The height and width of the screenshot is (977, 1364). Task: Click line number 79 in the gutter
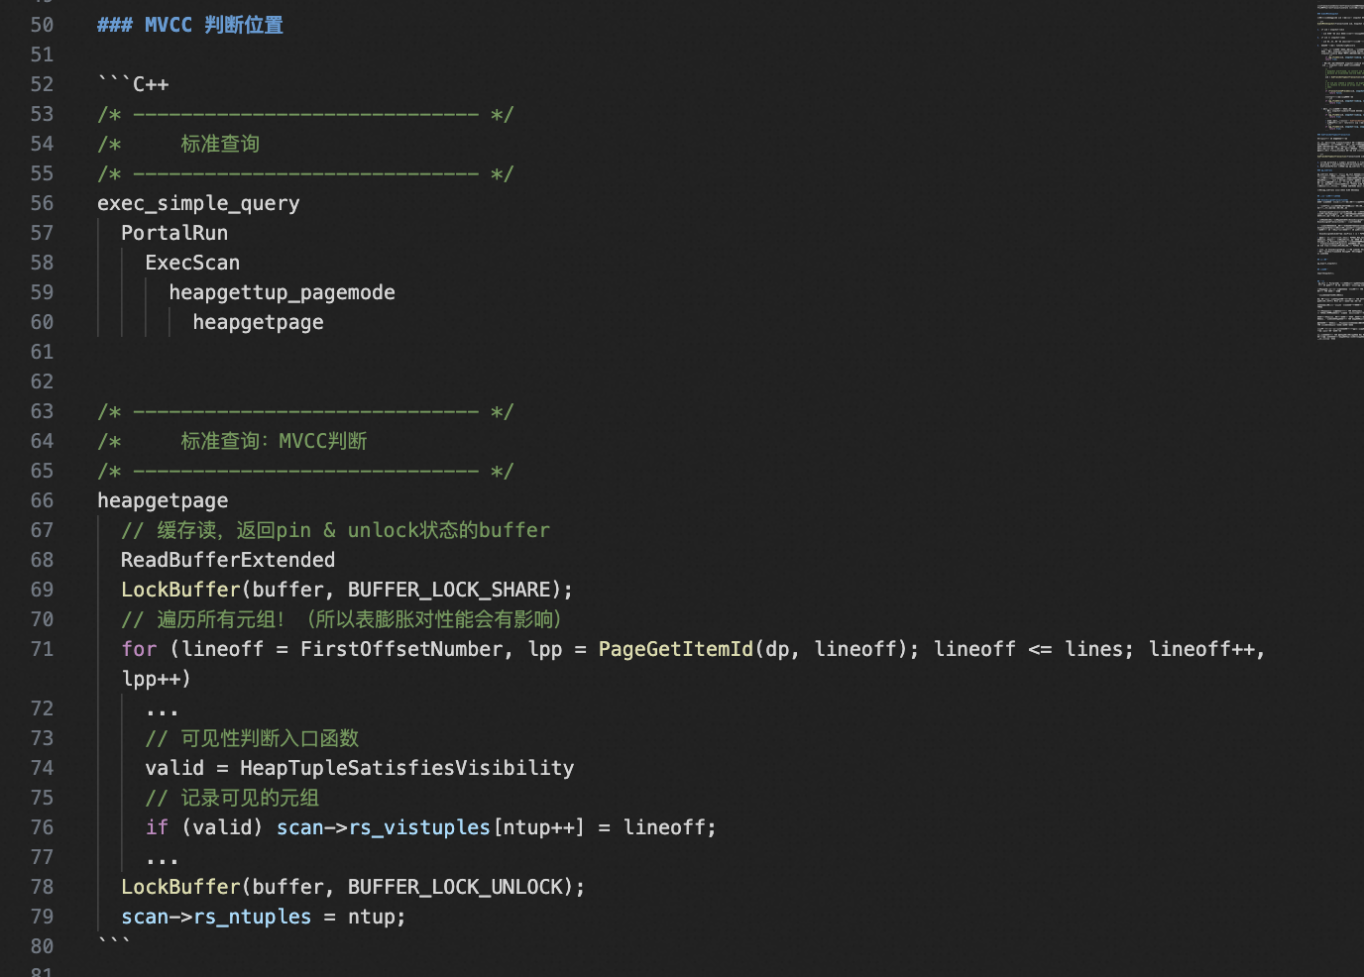coord(42,917)
